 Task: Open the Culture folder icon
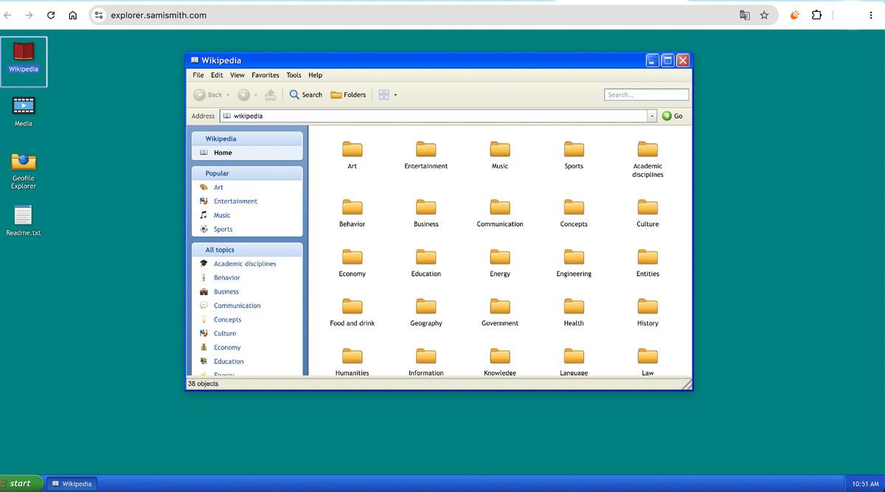click(648, 207)
